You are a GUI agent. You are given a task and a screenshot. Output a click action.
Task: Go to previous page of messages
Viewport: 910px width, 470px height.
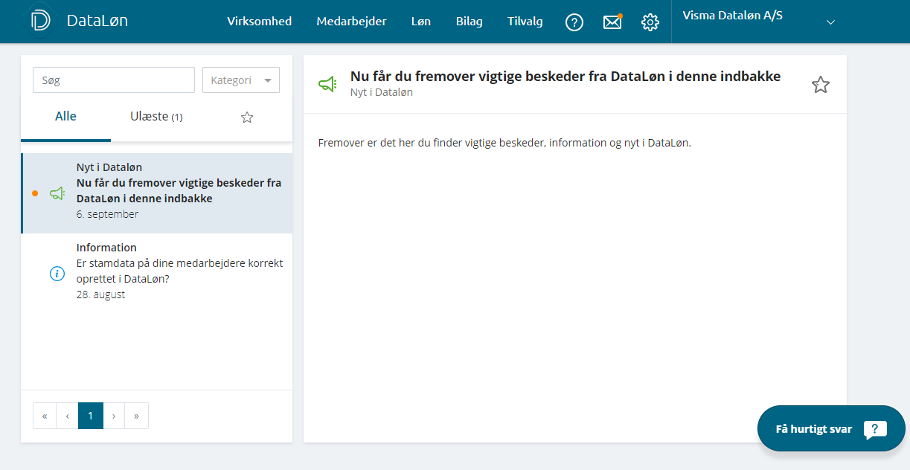(x=68, y=416)
